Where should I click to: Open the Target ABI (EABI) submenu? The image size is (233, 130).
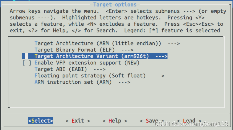coord(70,69)
